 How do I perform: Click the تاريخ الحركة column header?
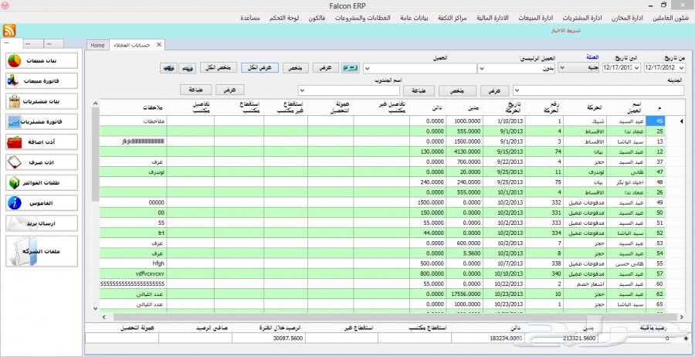[x=504, y=107]
